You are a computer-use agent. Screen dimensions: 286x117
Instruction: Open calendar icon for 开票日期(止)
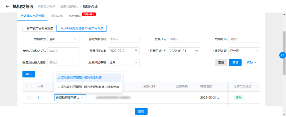pyautogui.click(x=196, y=51)
